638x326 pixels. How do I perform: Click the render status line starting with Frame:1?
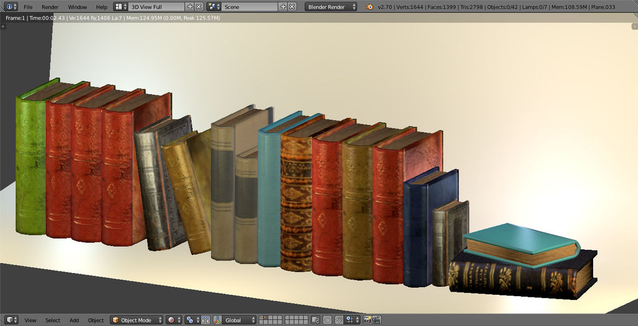[113, 18]
